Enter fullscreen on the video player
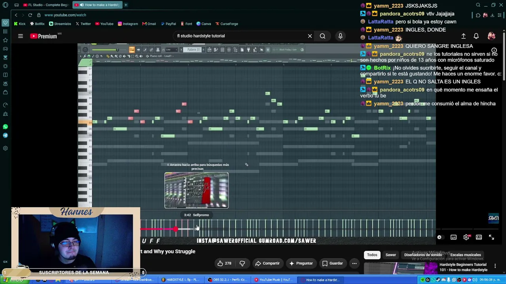Image resolution: width=506 pixels, height=284 pixels. [491, 237]
